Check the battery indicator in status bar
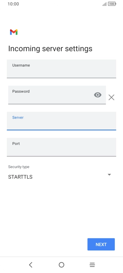Viewport: 123px width, 273px height. click(112, 4)
